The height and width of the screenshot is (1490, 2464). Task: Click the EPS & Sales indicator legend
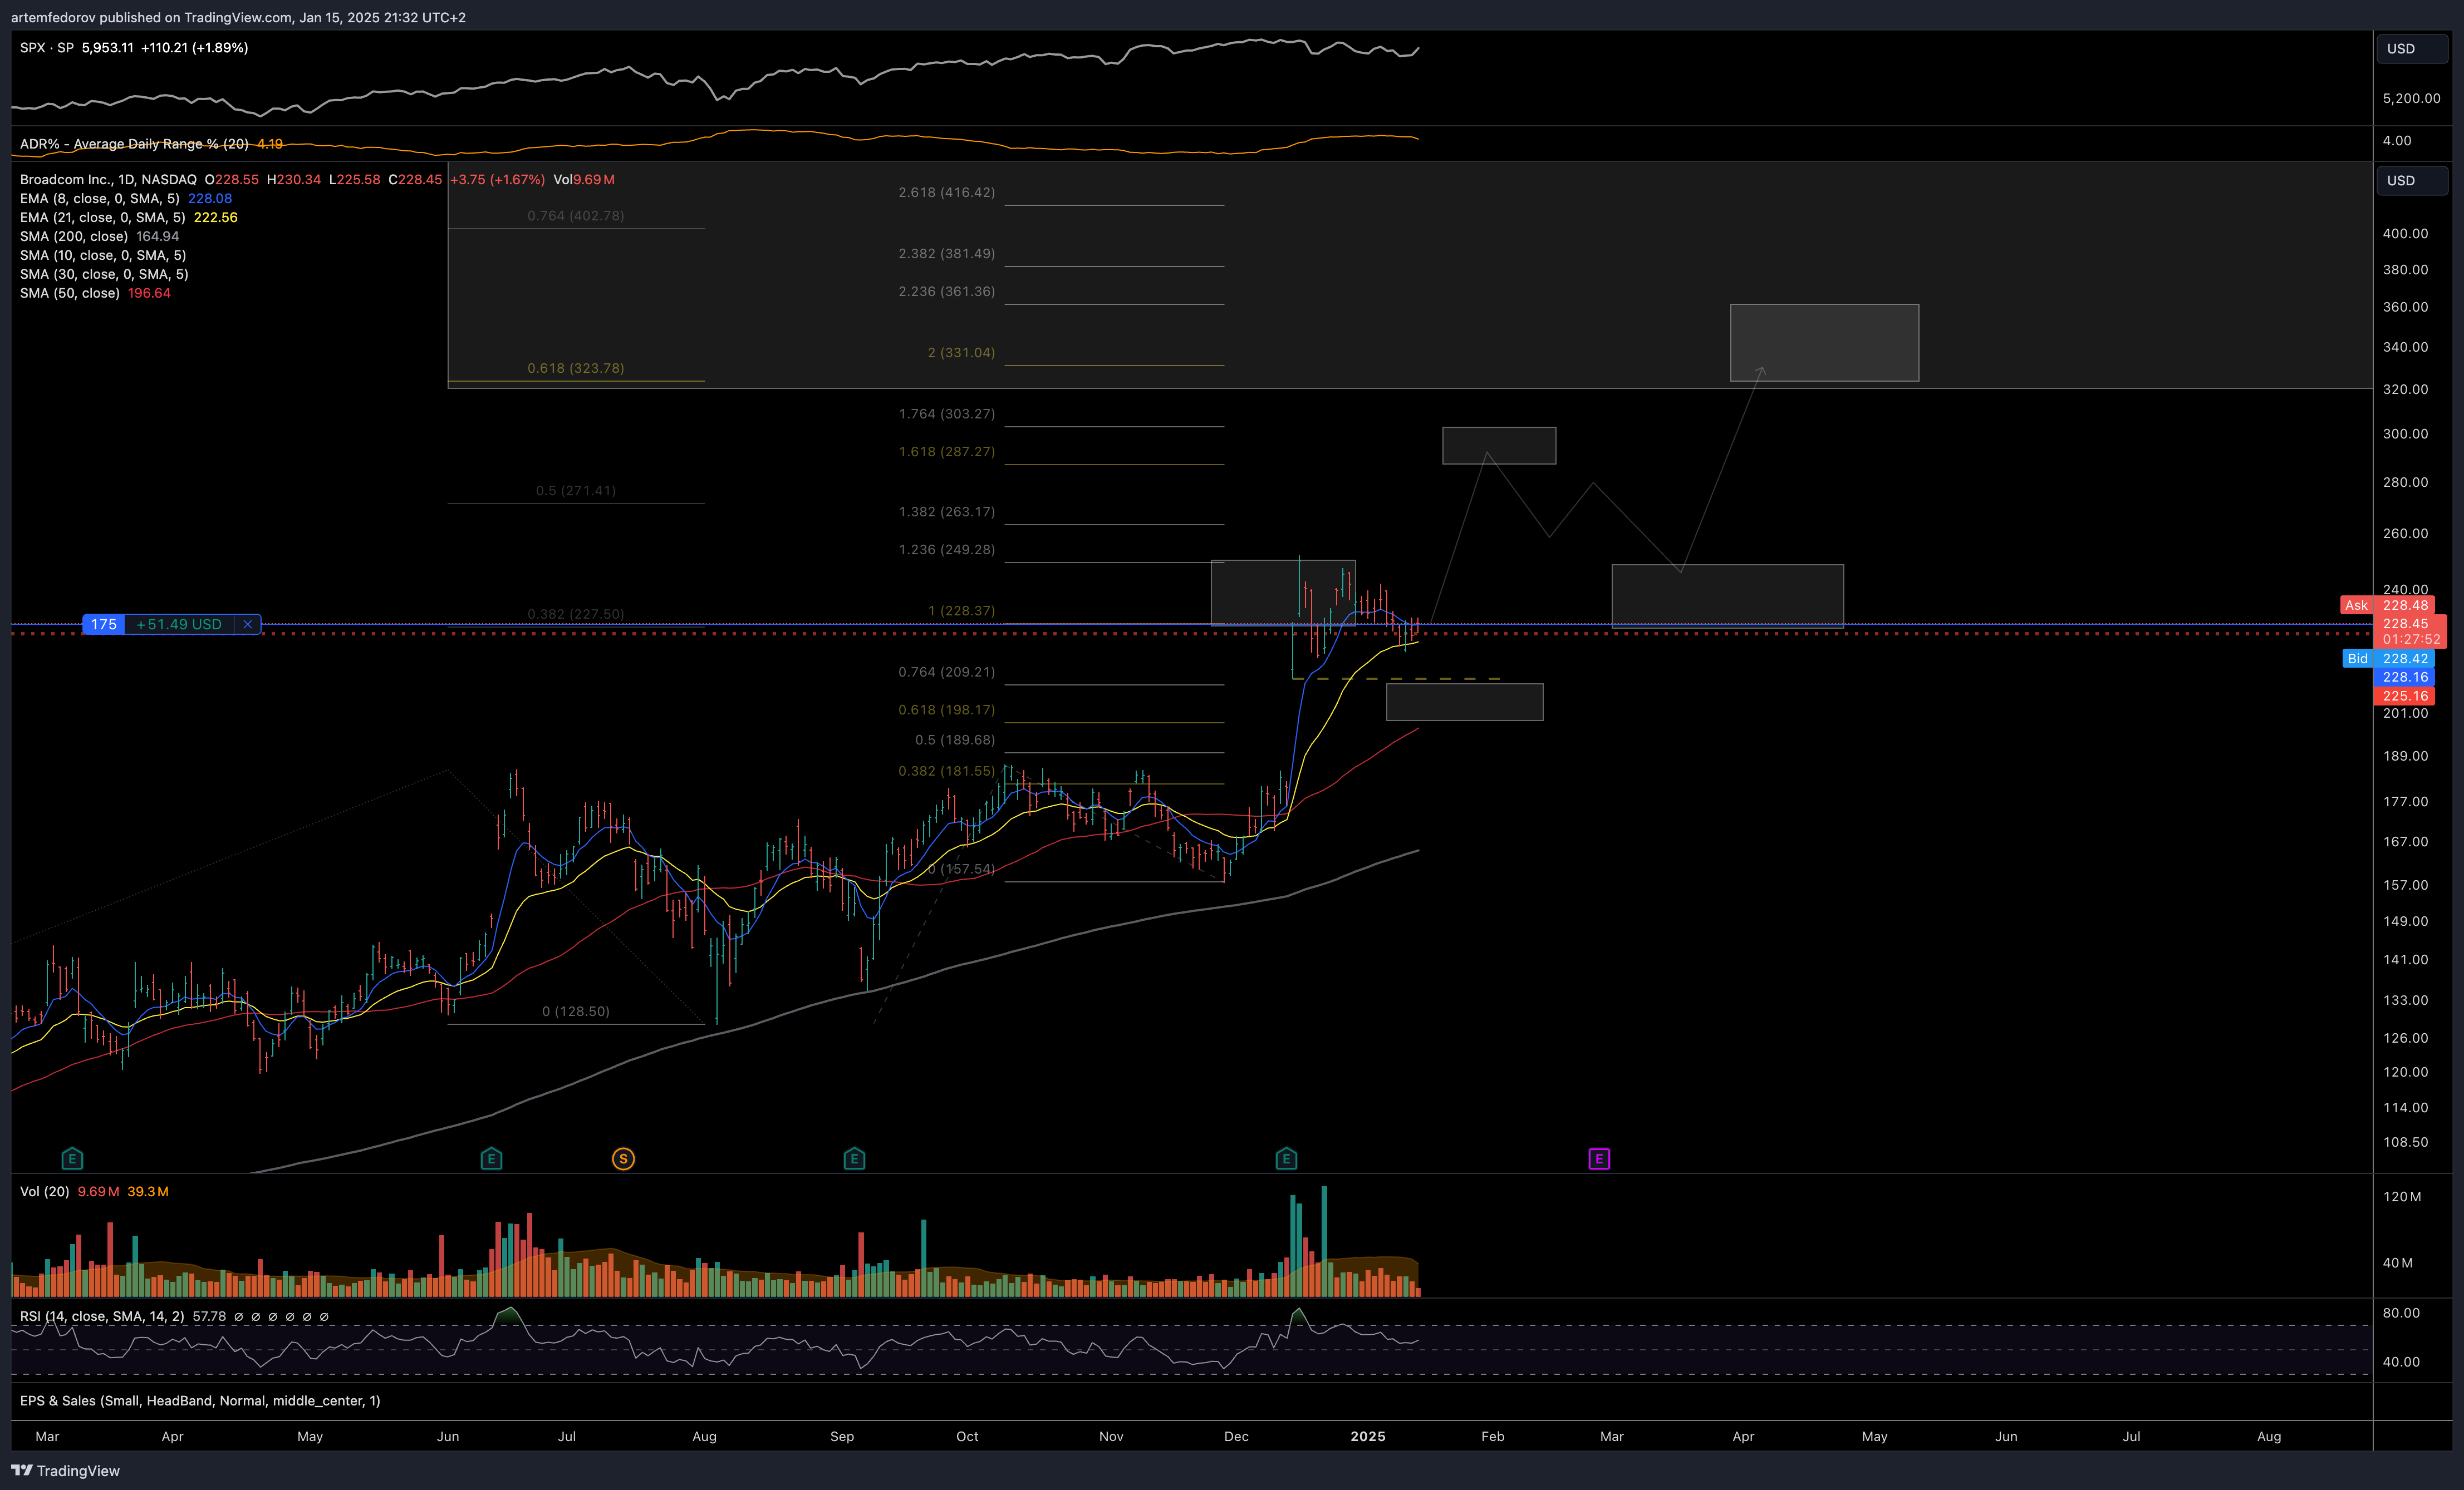tap(200, 1400)
